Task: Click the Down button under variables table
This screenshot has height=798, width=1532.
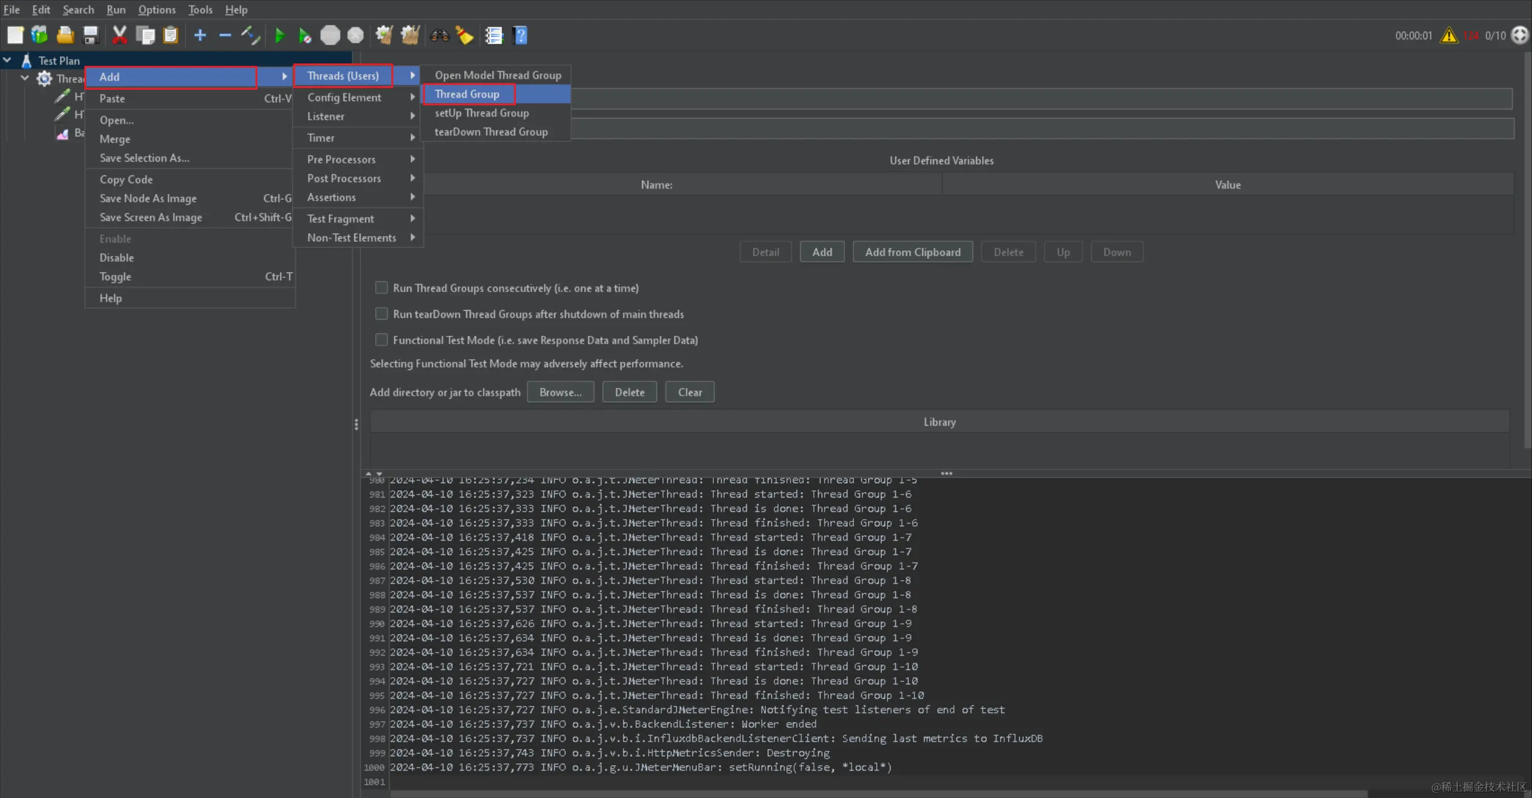Action: (1117, 252)
